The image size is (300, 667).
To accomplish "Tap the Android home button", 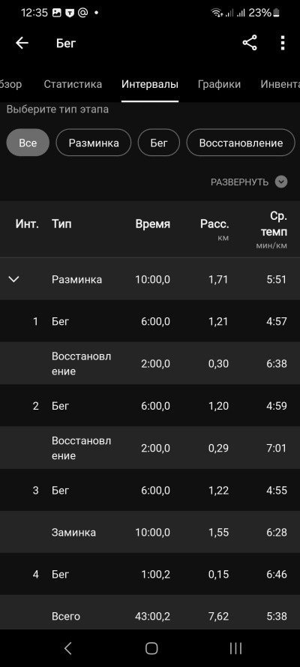I will [x=151, y=648].
